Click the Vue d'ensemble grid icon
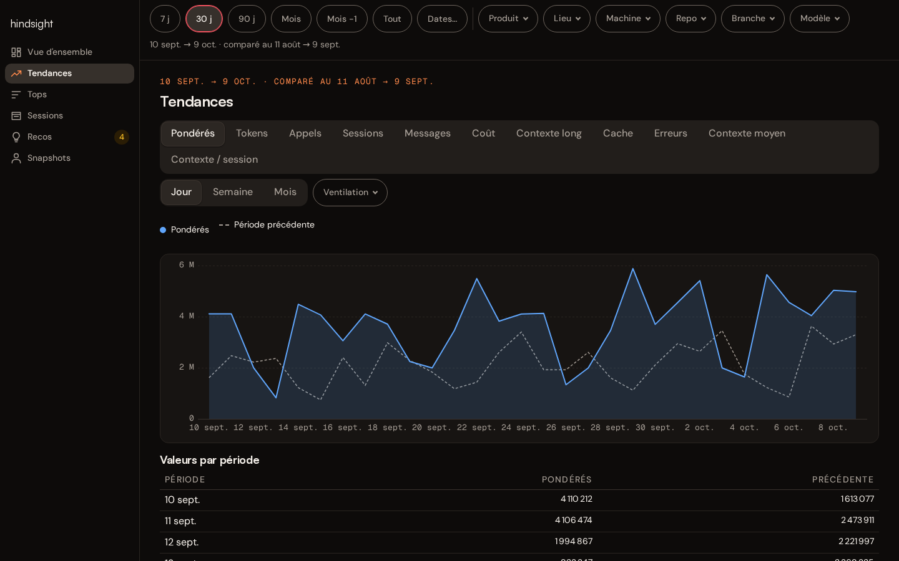The width and height of the screenshot is (899, 561). coord(16,52)
